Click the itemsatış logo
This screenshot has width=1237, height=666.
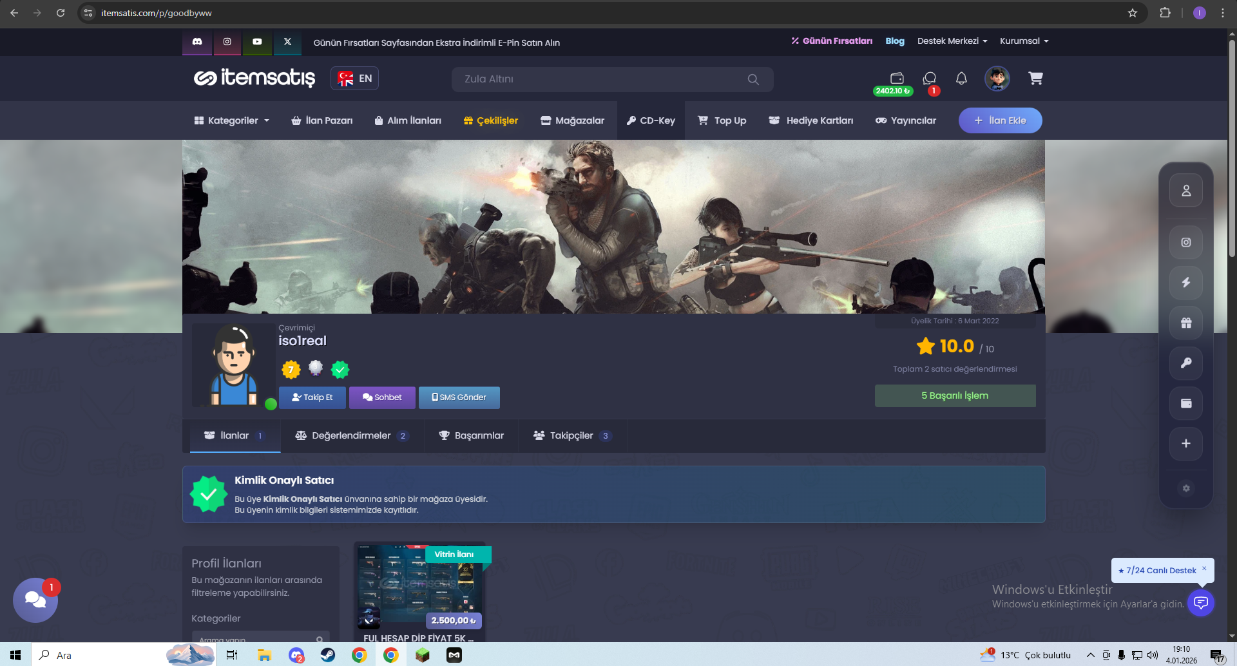(254, 78)
